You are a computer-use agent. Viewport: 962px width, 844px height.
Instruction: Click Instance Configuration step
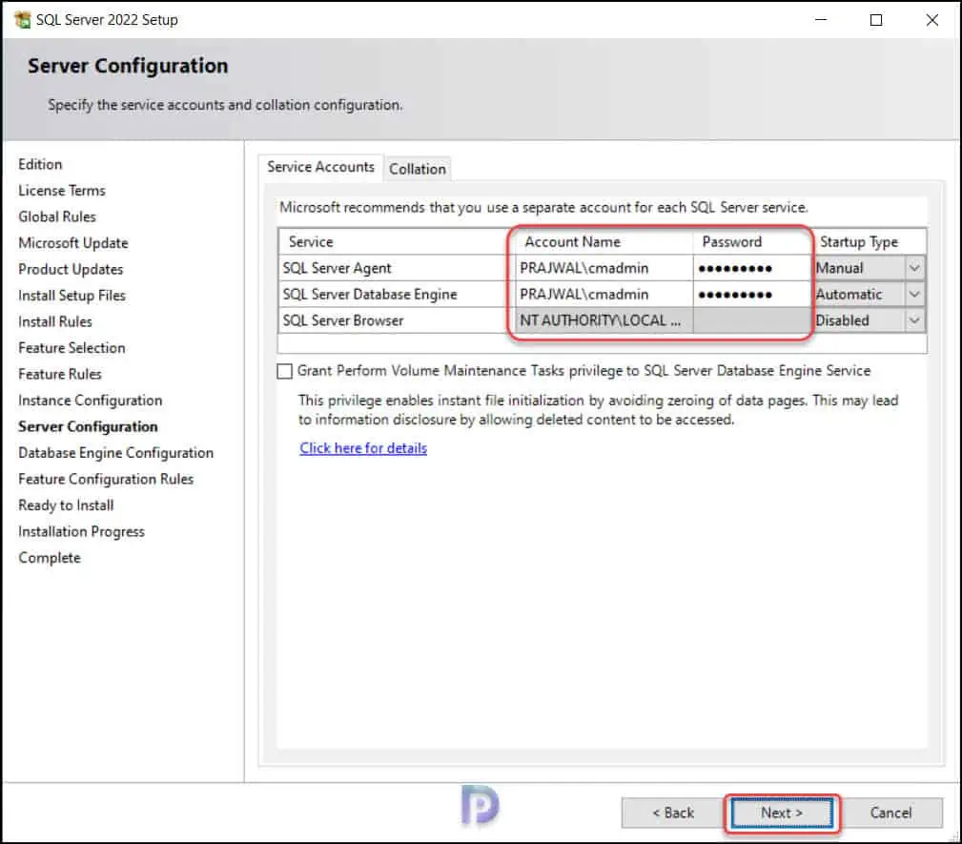coord(91,401)
